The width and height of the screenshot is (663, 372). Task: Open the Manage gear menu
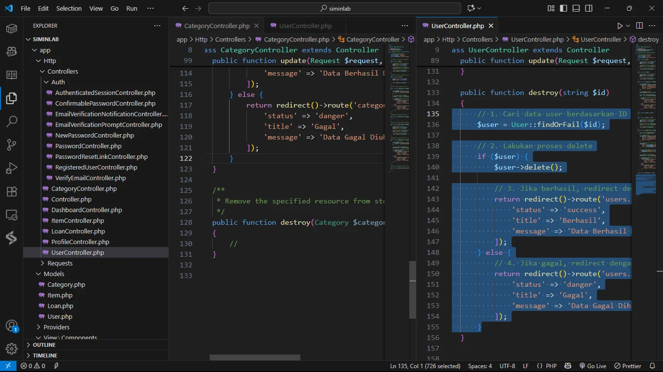(x=12, y=349)
